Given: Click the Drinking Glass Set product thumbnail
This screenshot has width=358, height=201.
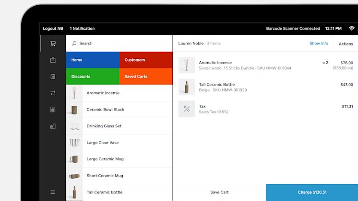Looking at the screenshot, I should 74,126.
